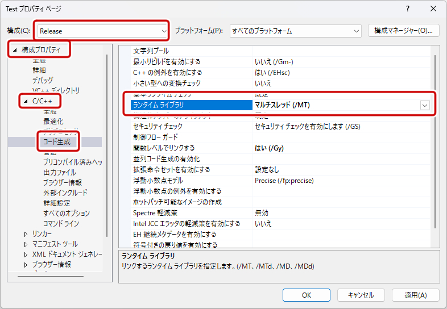Open the 構成 Release dropdown
The height and width of the screenshot is (309, 447).
pos(102,31)
